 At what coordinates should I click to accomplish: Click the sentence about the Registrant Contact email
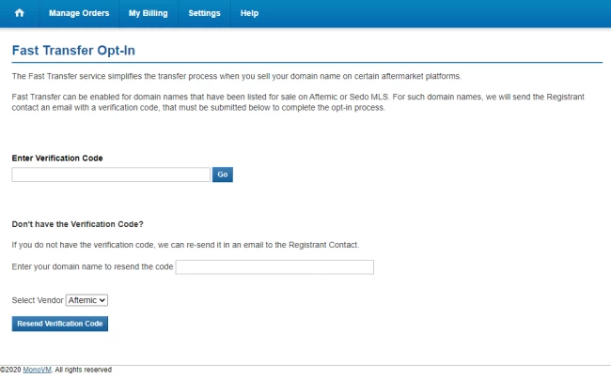[x=185, y=245]
